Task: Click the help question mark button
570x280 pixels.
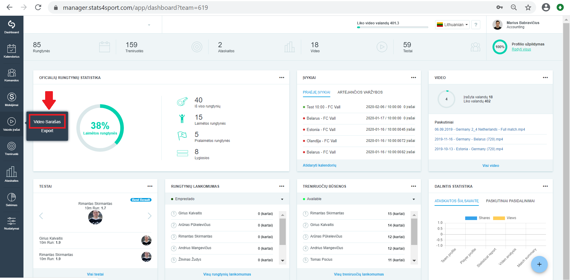Action: tap(476, 25)
